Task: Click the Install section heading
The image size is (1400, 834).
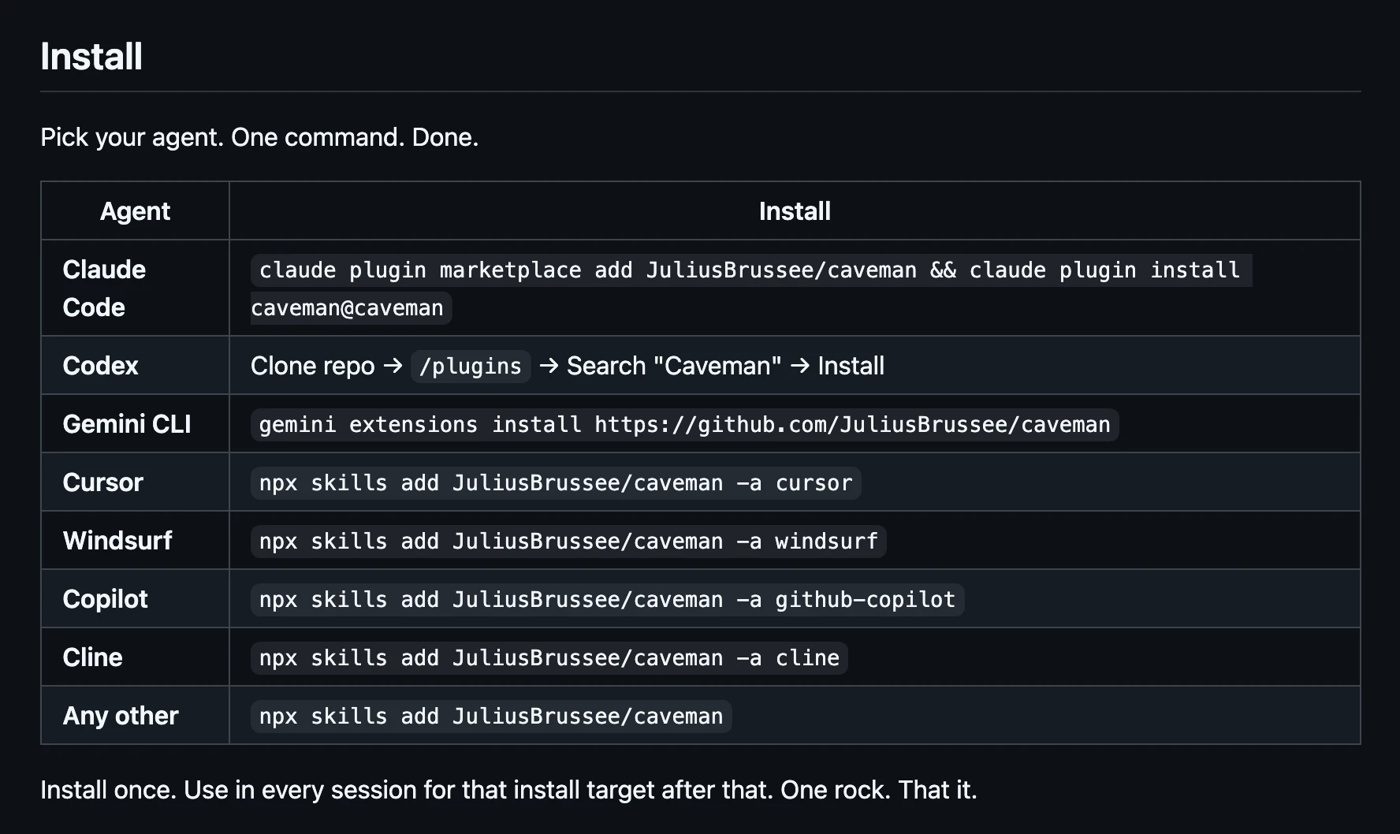Action: click(x=91, y=57)
